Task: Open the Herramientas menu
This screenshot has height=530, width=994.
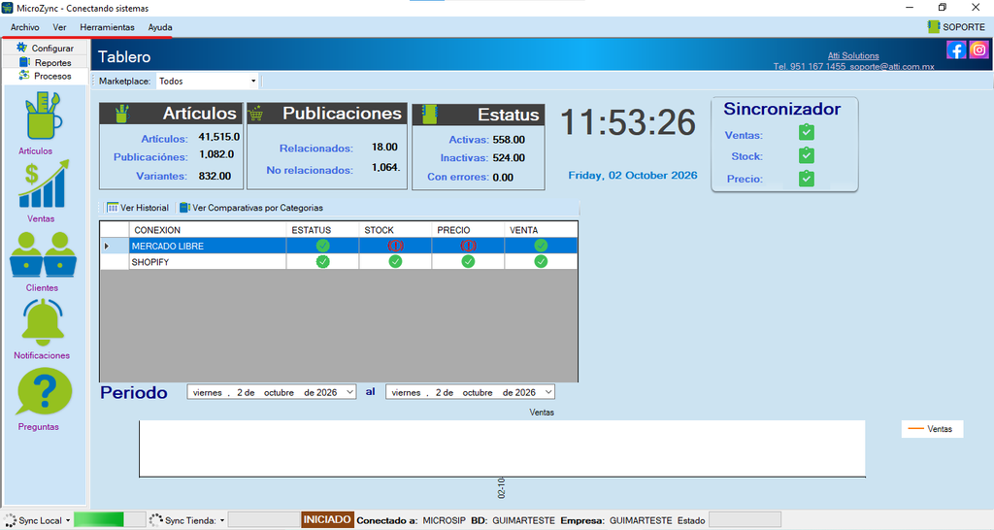Action: (107, 27)
